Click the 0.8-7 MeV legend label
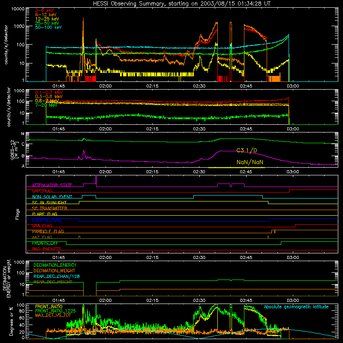Screen dimensions: 343x343 point(47,101)
